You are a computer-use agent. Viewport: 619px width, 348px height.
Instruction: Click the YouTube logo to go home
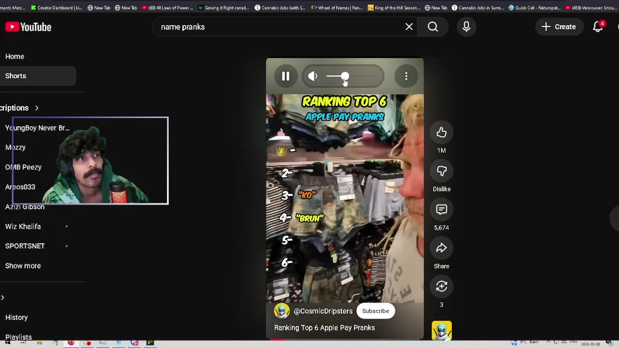point(29,27)
